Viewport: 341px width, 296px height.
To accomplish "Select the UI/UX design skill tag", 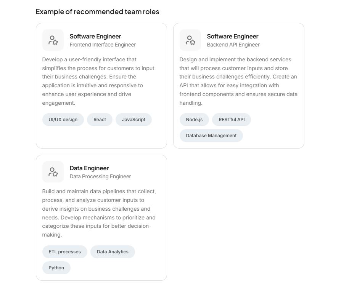I will (x=63, y=120).
